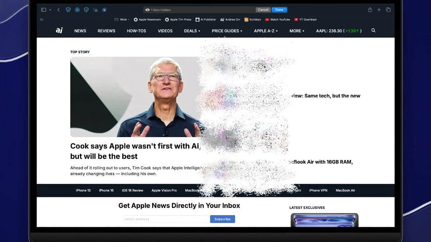Image resolution: width=431 pixels, height=242 pixels.
Task: Open a new tab with plus icon
Action: click(x=379, y=10)
